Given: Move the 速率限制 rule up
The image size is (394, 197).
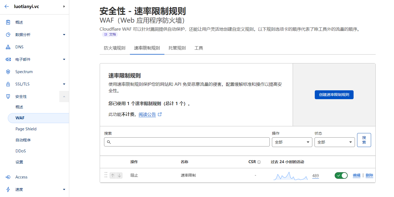Looking at the screenshot, I should (x=113, y=175).
